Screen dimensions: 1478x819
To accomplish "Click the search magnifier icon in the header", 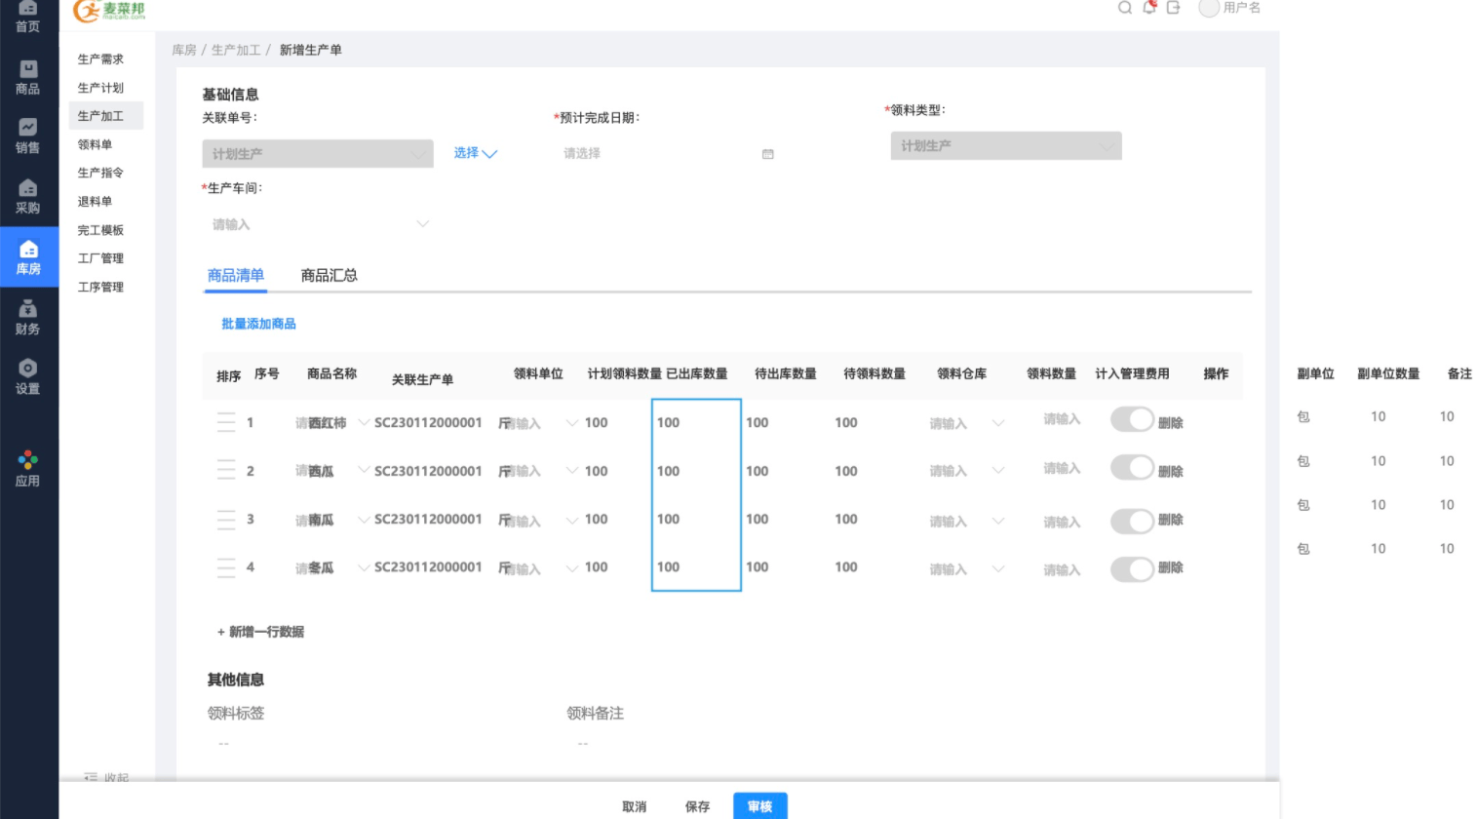I will [1125, 8].
